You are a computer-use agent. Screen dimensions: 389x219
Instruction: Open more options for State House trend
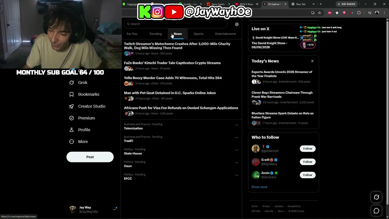click(236, 150)
